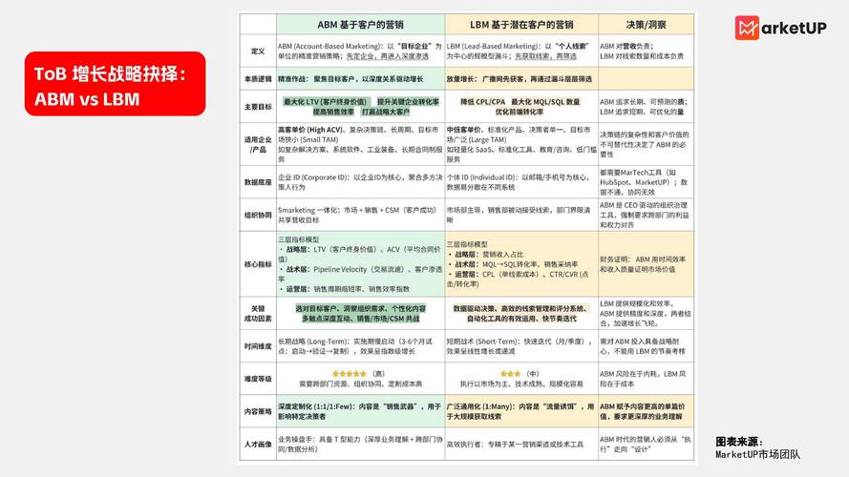849x477 pixels.
Task: Click the '提高销售效率' highlighted tag
Action: pyautogui.click(x=333, y=112)
